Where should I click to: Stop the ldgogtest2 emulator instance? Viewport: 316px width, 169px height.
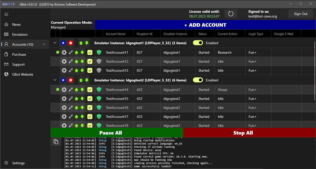(71, 80)
